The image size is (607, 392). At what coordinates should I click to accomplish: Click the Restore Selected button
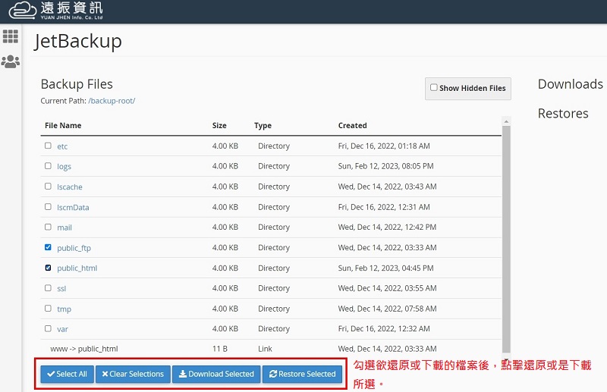coord(302,375)
